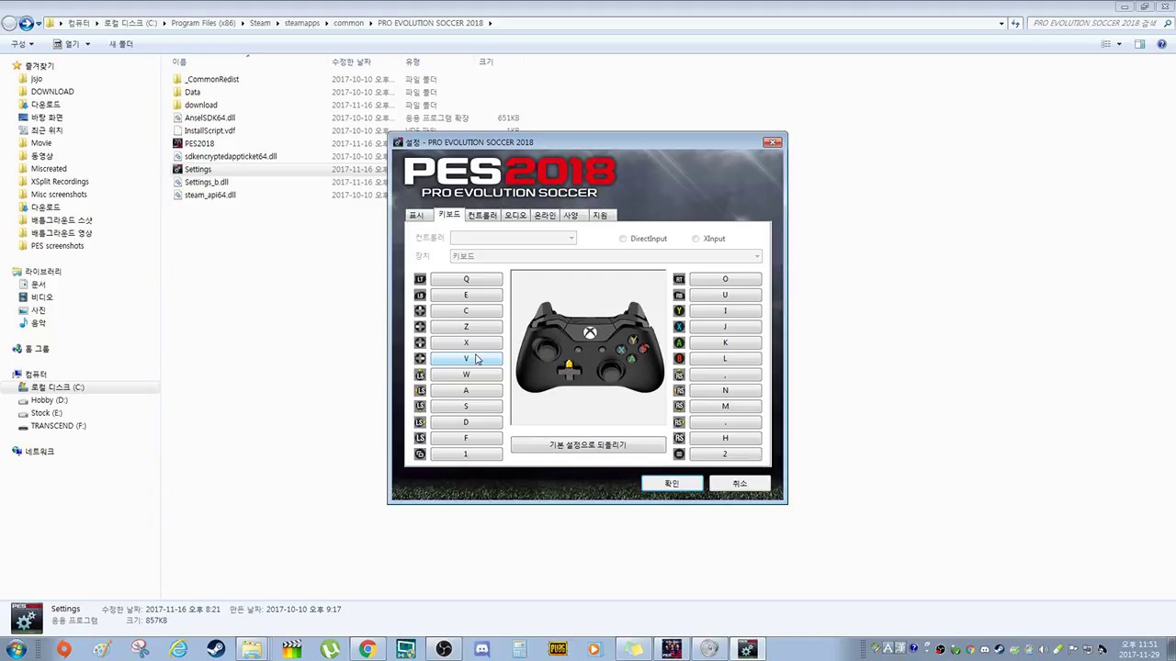Click the LS stick icon beside S
This screenshot has width=1176, height=661.
pos(420,406)
